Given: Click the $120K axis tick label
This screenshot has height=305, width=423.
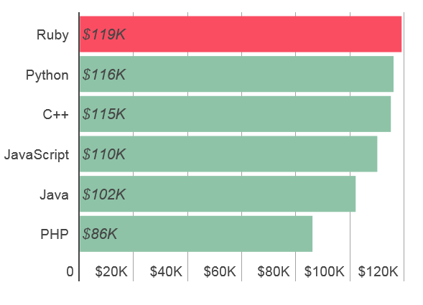Looking at the screenshot, I should coord(378,271).
